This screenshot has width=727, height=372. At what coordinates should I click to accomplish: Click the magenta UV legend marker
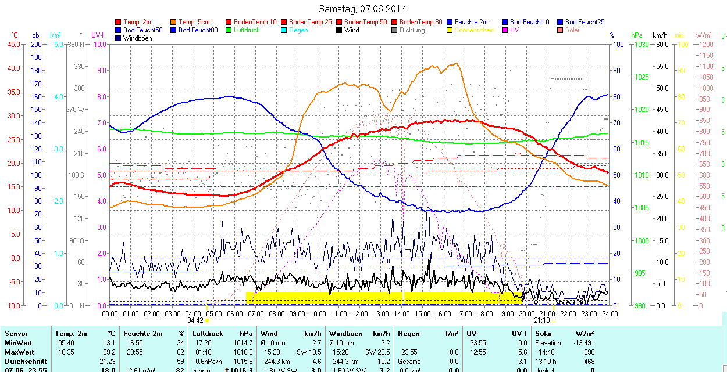(505, 30)
